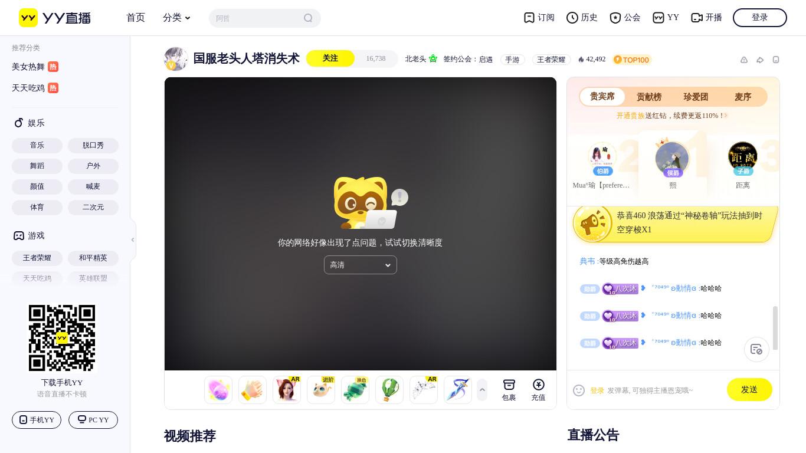Open 历史 watch history
The width and height of the screenshot is (806, 453).
582,18
